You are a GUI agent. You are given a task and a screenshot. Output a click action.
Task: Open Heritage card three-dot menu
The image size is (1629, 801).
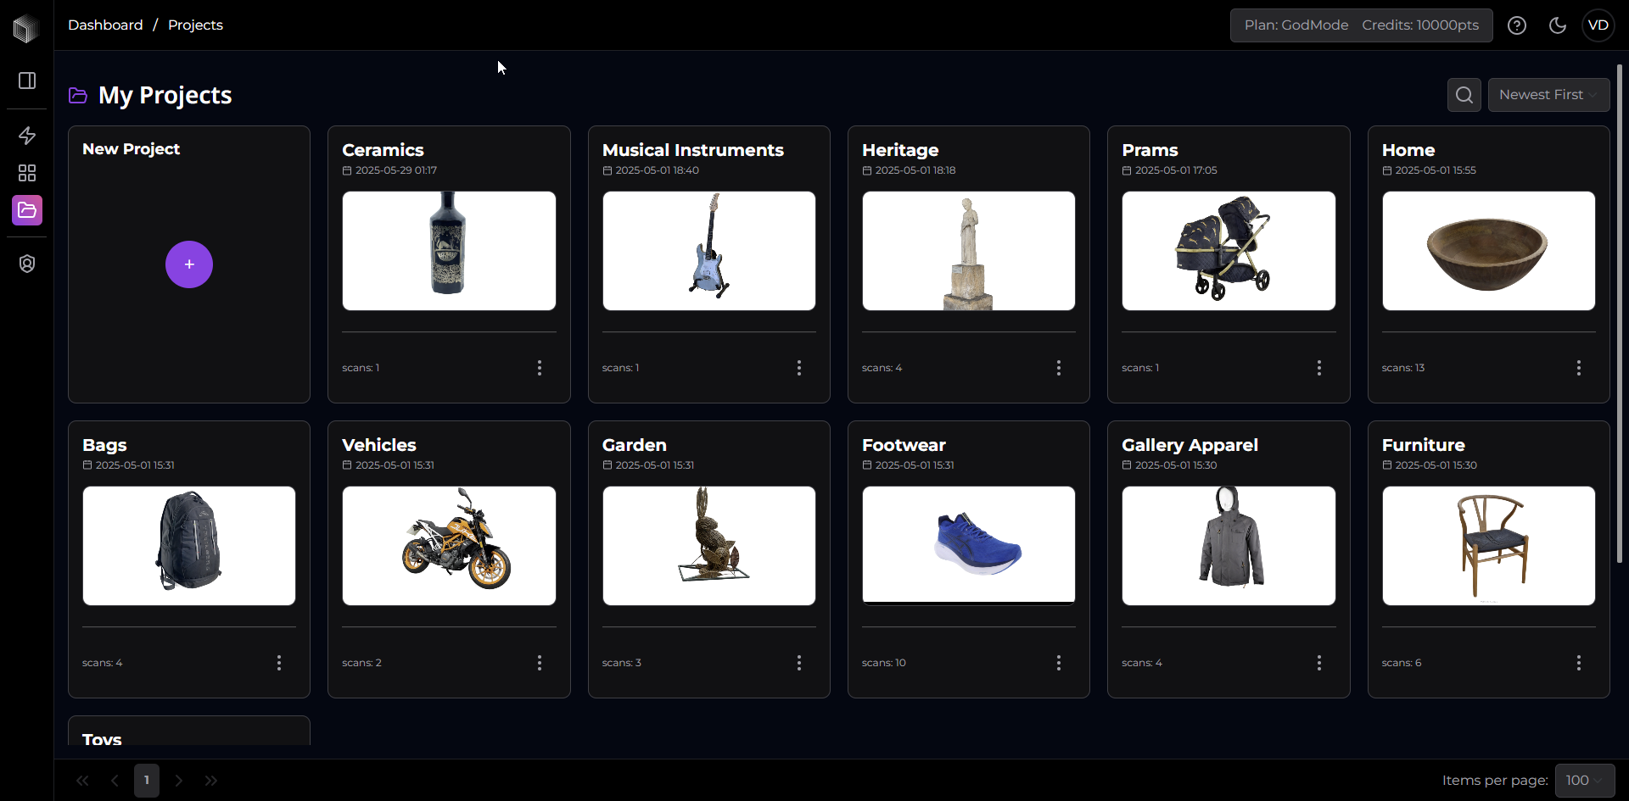1059,368
